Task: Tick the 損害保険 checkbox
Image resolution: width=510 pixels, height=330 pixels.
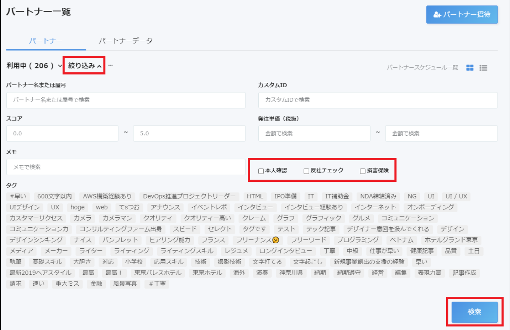Action: coord(363,171)
